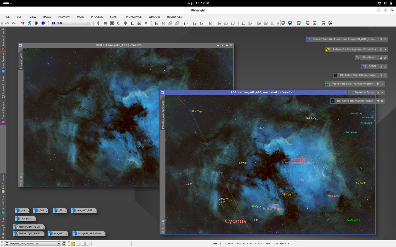This screenshot has height=247, width=396.
Task: Open the FILE menu
Action: pos(7,17)
